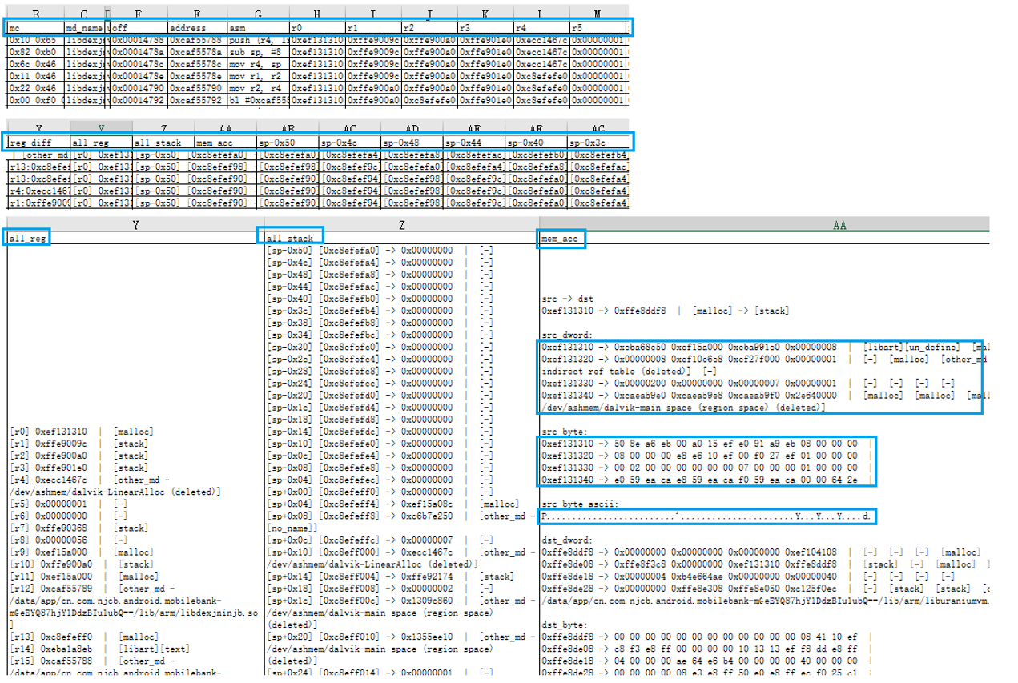Image resolution: width=1018 pixels, height=683 pixels.
Task: Select the 'reg_diff' header cell
Action: [38, 143]
